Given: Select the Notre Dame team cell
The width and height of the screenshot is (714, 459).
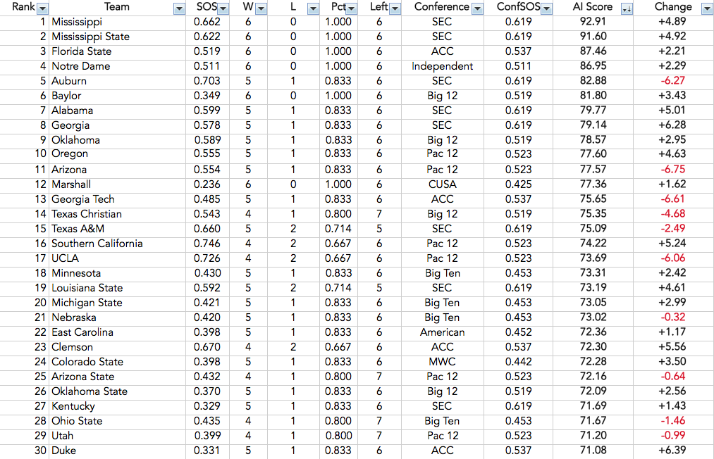Looking at the screenshot, I should (x=117, y=66).
